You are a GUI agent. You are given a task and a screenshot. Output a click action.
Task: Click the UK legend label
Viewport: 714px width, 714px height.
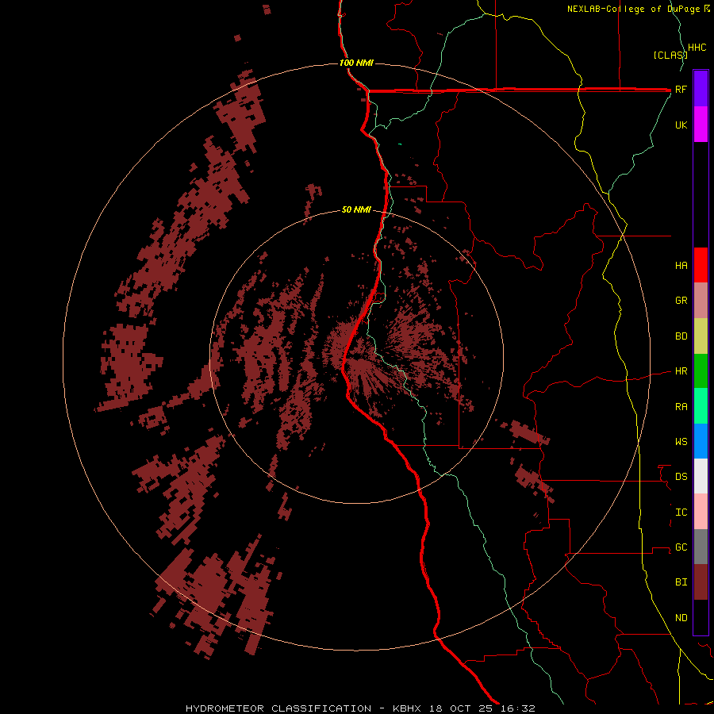point(681,125)
